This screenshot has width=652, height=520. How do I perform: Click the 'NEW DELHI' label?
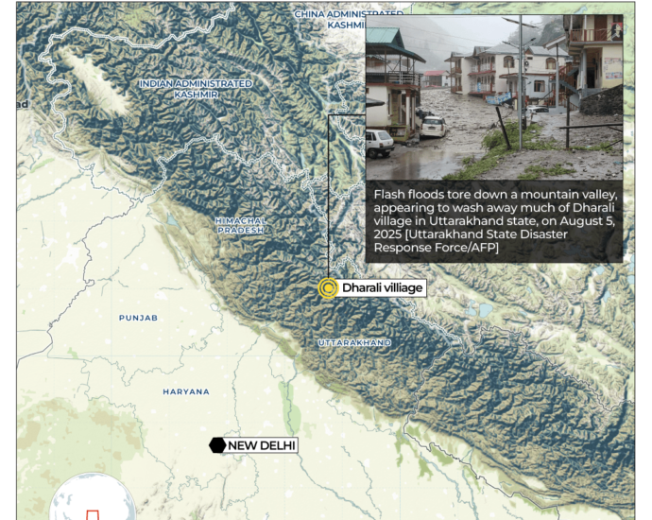point(262,445)
